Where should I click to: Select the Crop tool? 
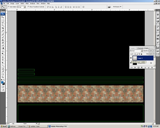click(x=3, y=28)
